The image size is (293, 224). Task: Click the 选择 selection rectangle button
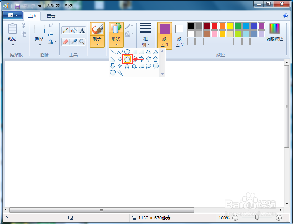click(39, 32)
